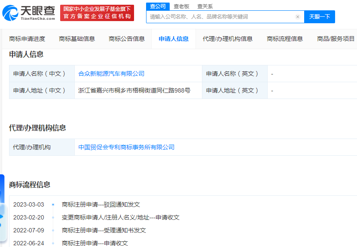Image resolution: width=357 pixels, height=247 pixels.
Task: Open the 中国贸促会专利商标事务所有限公司 agency link
Action: 126,147
